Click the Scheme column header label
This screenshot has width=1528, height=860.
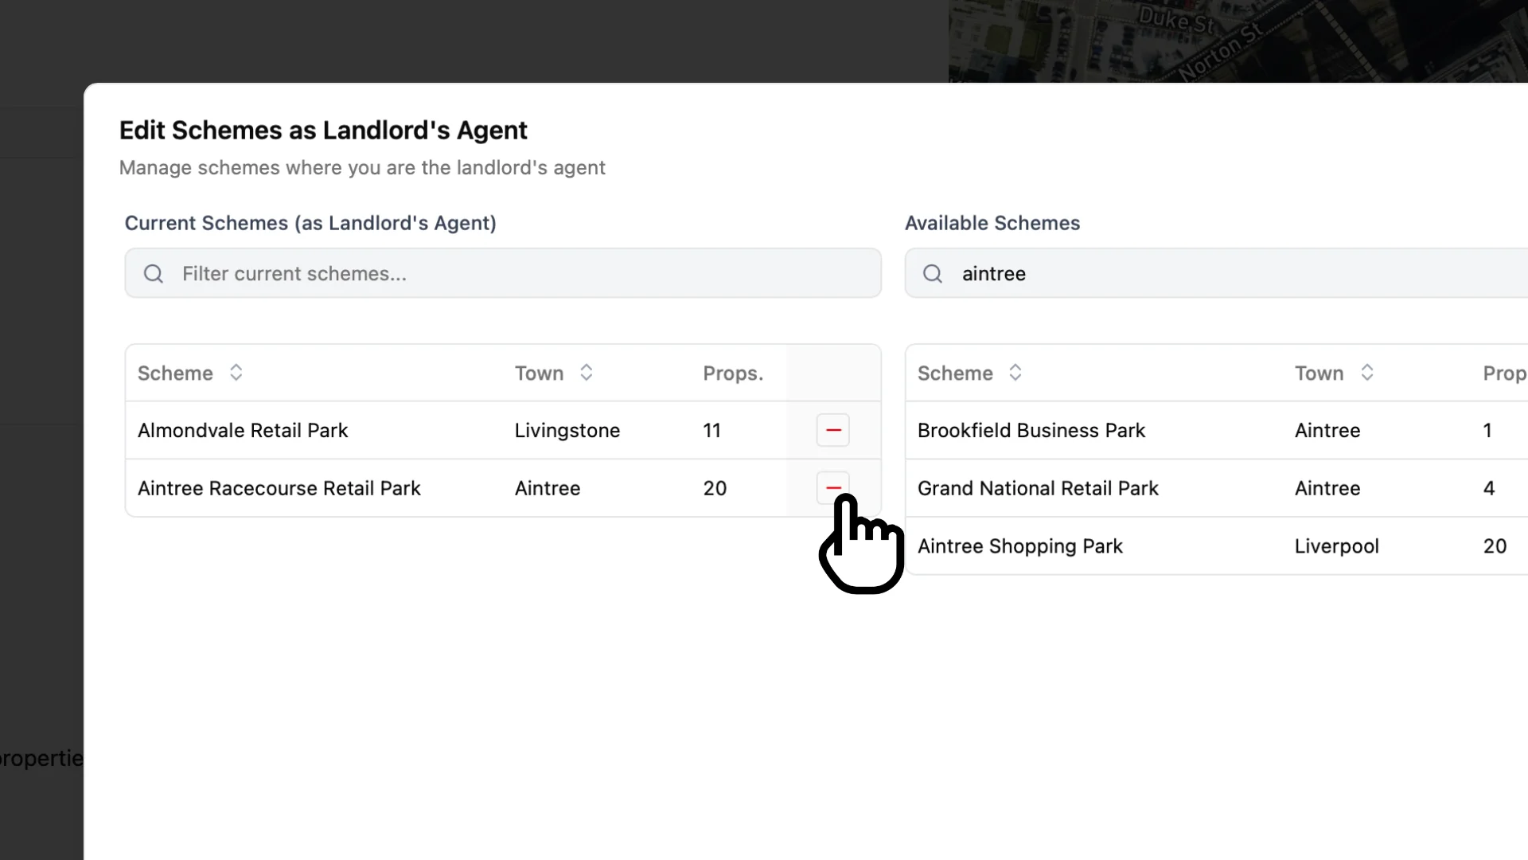pyautogui.click(x=175, y=372)
